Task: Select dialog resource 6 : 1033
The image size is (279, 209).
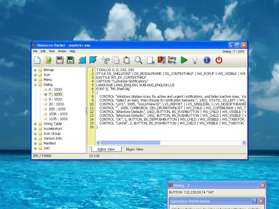Action: pyautogui.click(x=55, y=89)
